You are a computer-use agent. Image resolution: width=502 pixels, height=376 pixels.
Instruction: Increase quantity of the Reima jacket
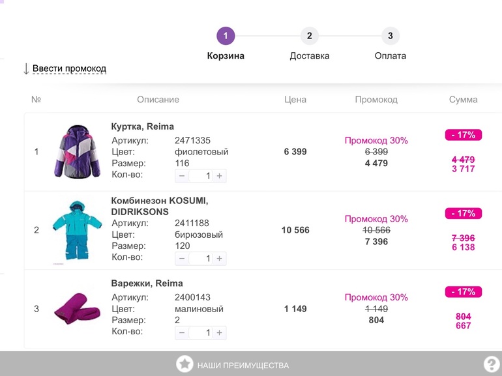pos(220,176)
